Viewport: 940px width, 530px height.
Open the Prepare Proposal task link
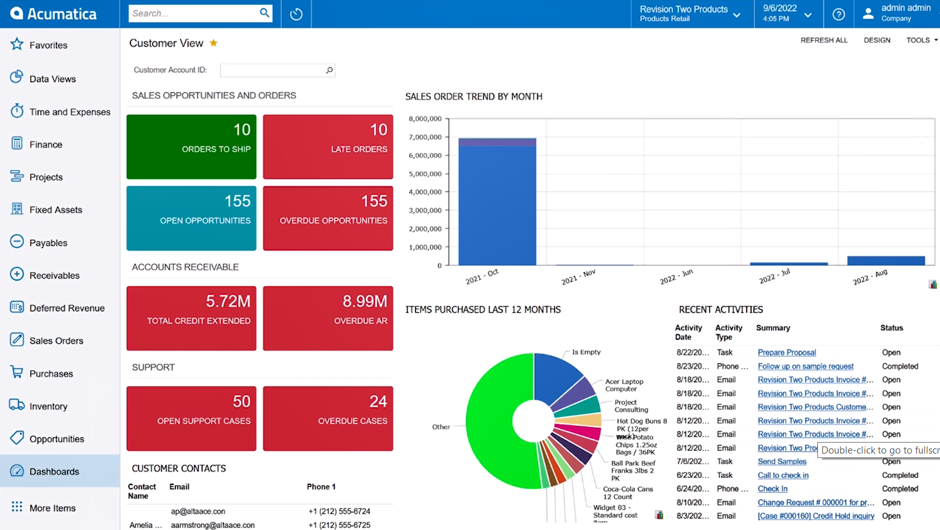click(x=786, y=352)
